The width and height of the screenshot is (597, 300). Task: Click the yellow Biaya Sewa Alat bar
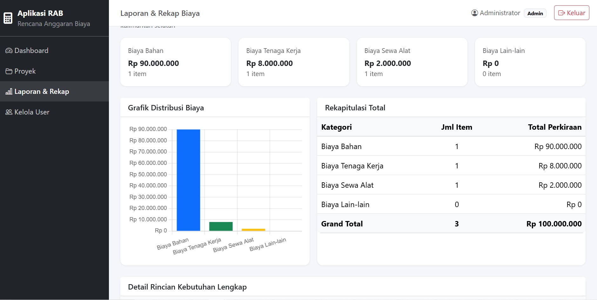[x=253, y=230]
